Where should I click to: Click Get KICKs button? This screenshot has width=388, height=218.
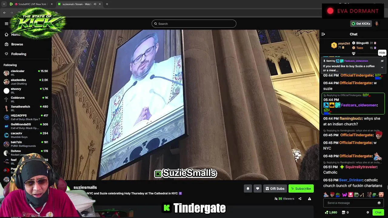361,24
